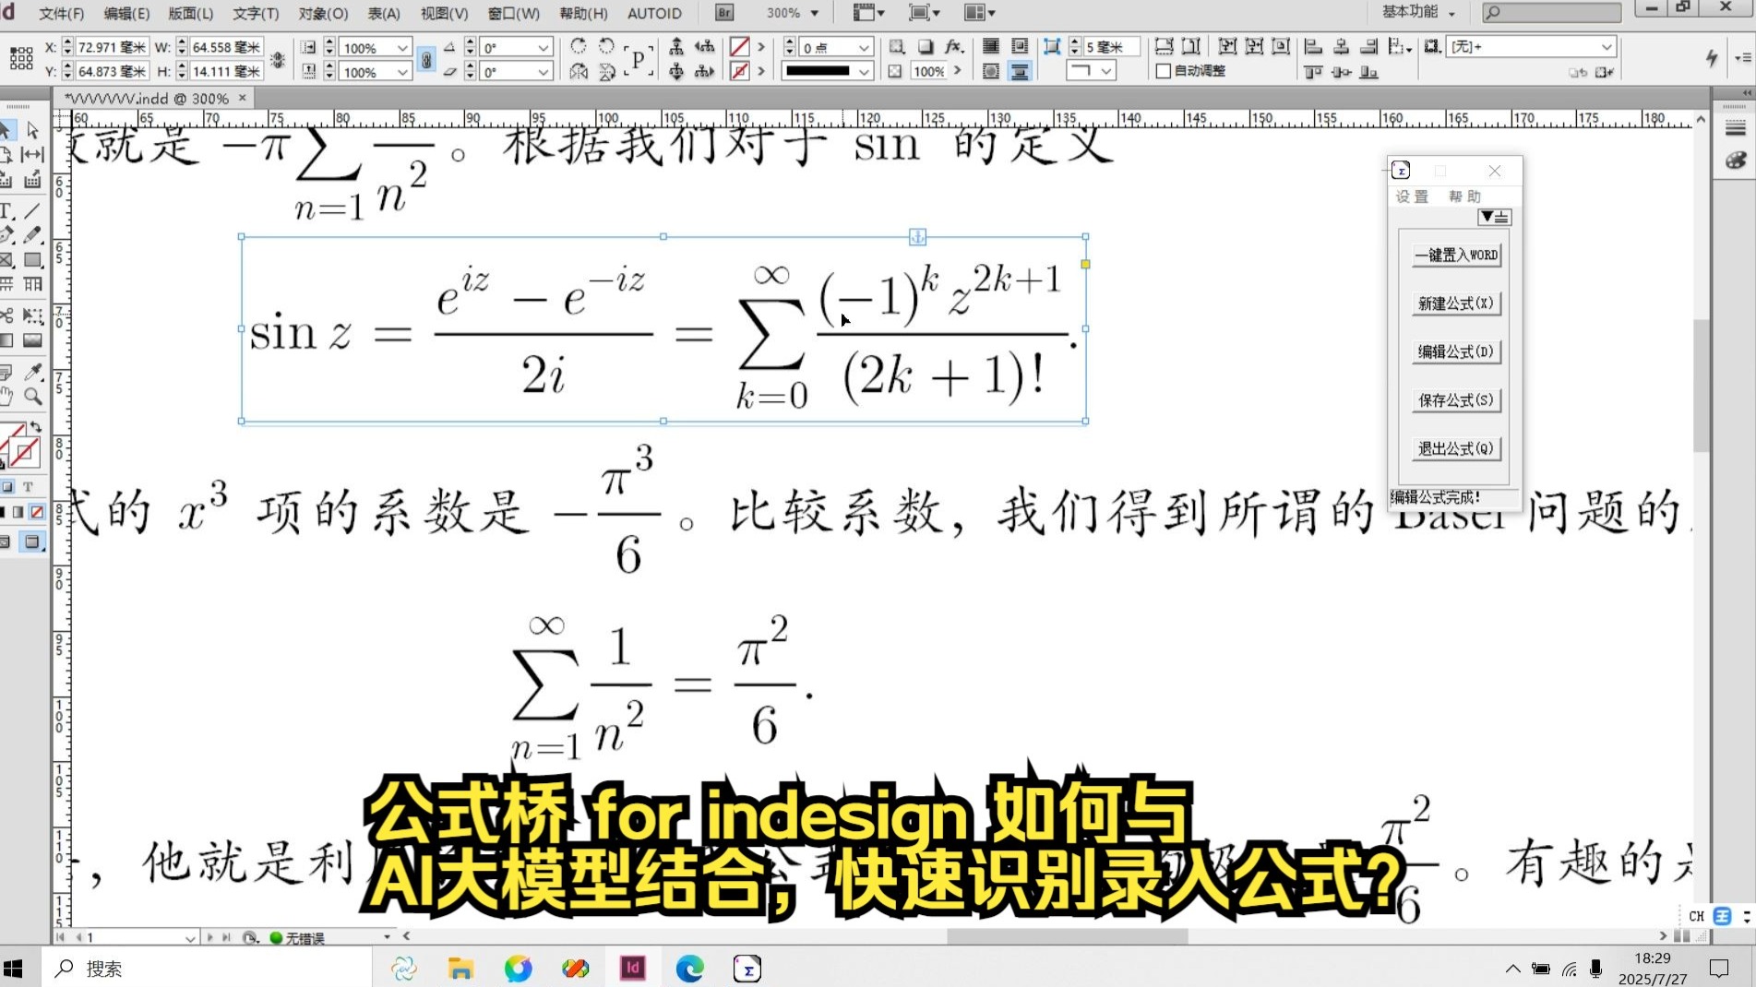Toggle formatting affects container button

7,486
